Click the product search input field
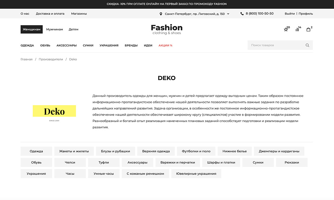Image resolution: width=334 pixels, height=200 pixels. (274, 45)
